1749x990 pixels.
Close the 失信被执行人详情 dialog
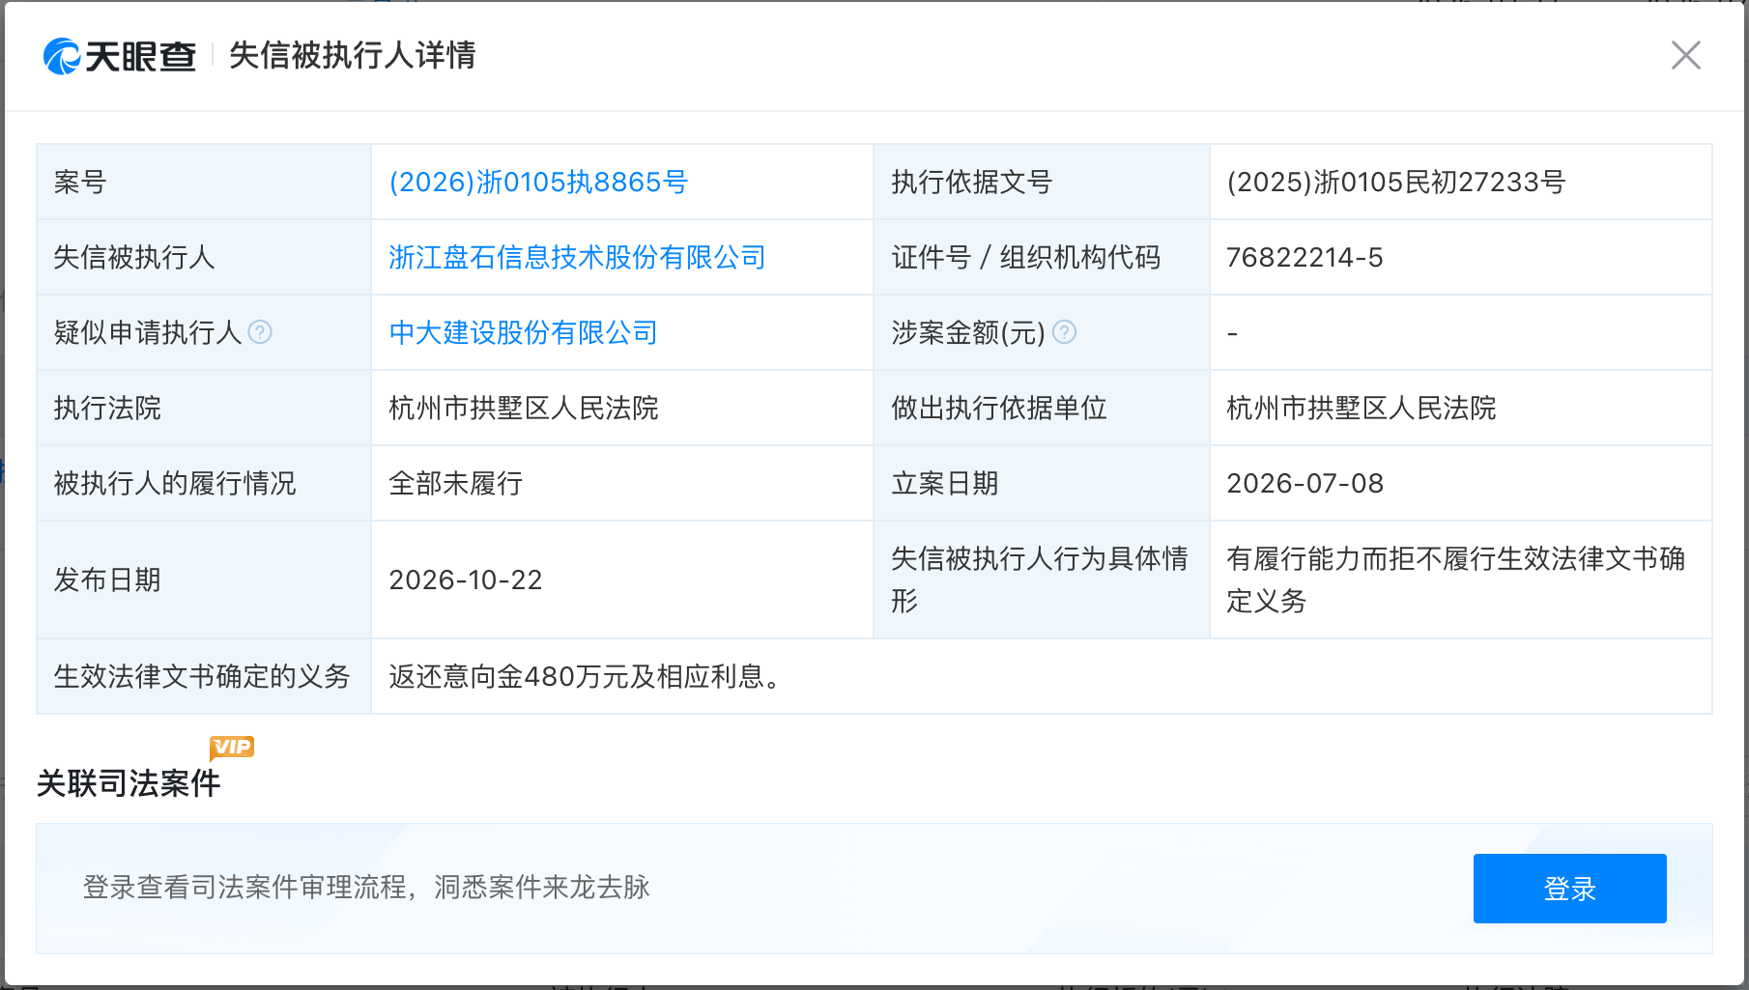pos(1685,55)
